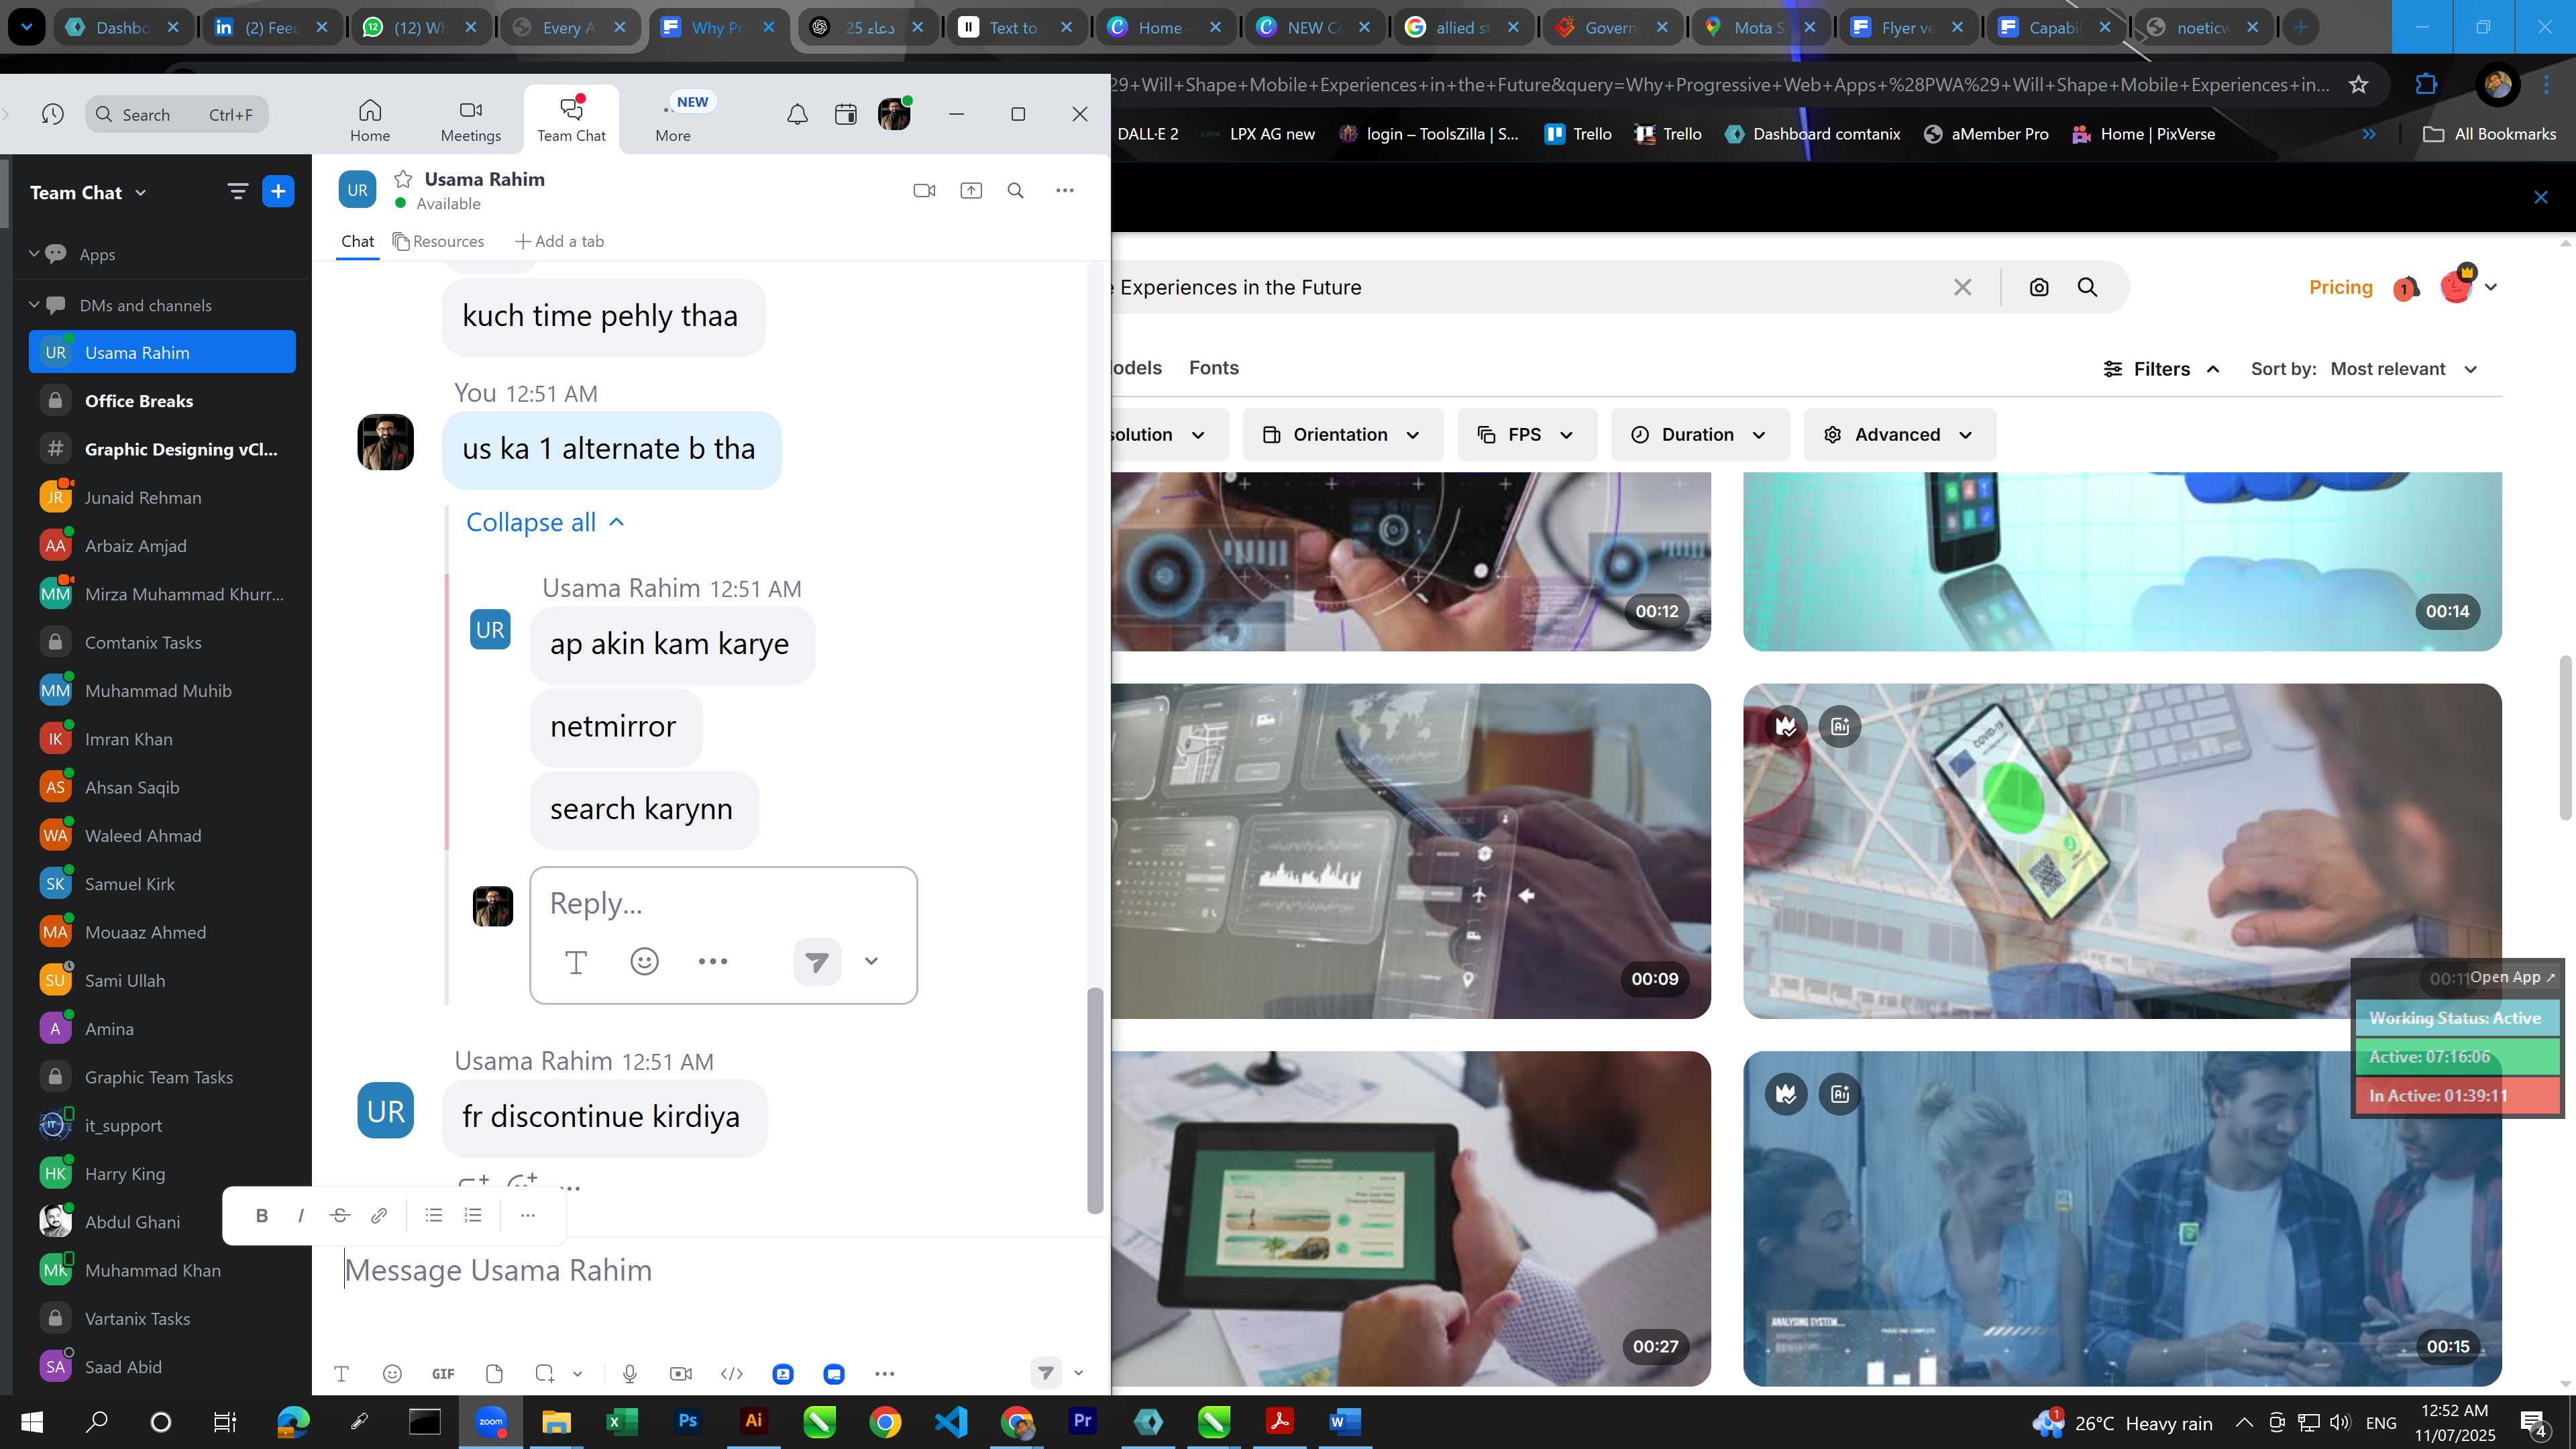Open the More menu in Zoom
Viewport: 2576px width, 1449px height.
(673, 120)
